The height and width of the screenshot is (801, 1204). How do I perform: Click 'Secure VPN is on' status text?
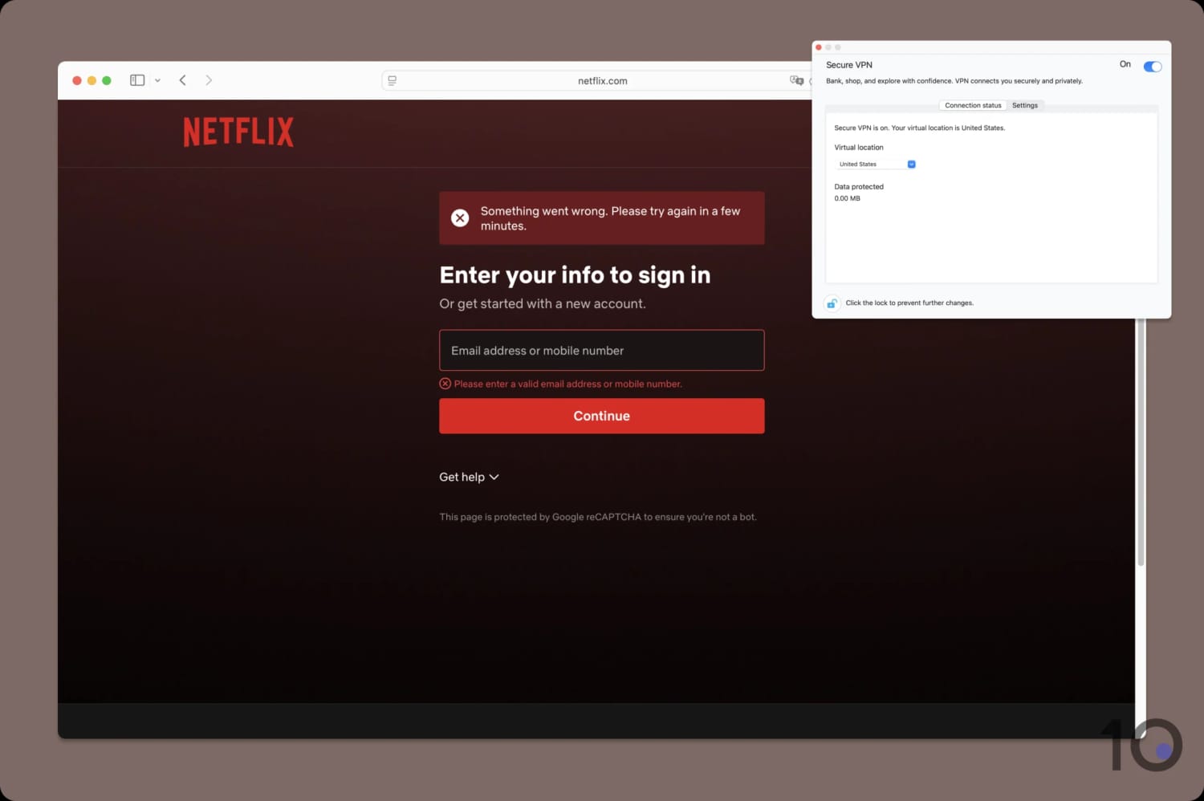click(920, 128)
